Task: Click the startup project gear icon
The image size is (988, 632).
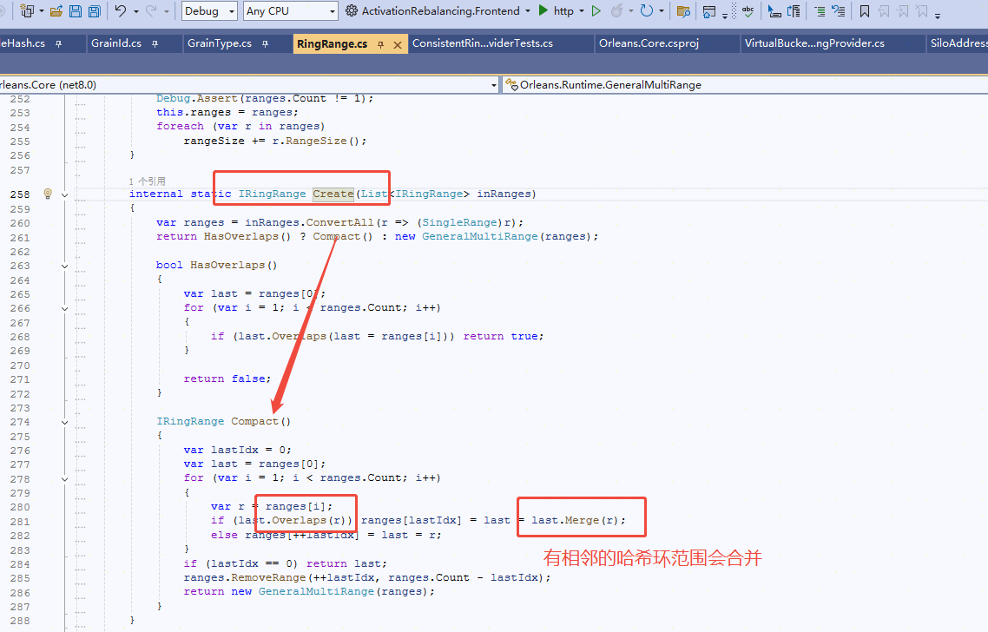Action: 352,10
